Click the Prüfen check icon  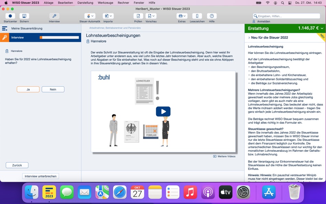pos(138,16)
